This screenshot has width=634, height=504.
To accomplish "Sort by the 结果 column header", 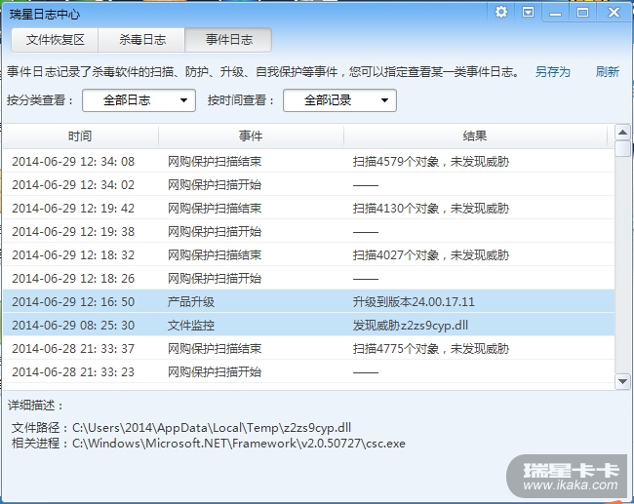I will click(x=475, y=136).
